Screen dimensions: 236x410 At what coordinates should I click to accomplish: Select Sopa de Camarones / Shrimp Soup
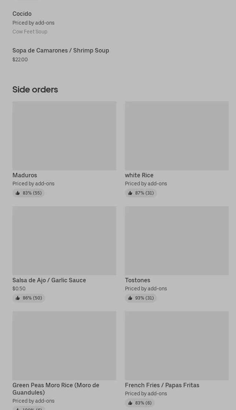(x=60, y=51)
